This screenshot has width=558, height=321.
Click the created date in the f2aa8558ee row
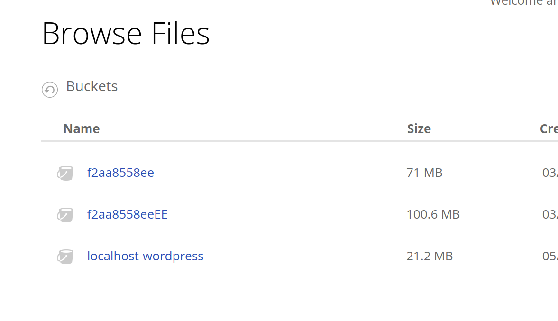click(x=550, y=173)
